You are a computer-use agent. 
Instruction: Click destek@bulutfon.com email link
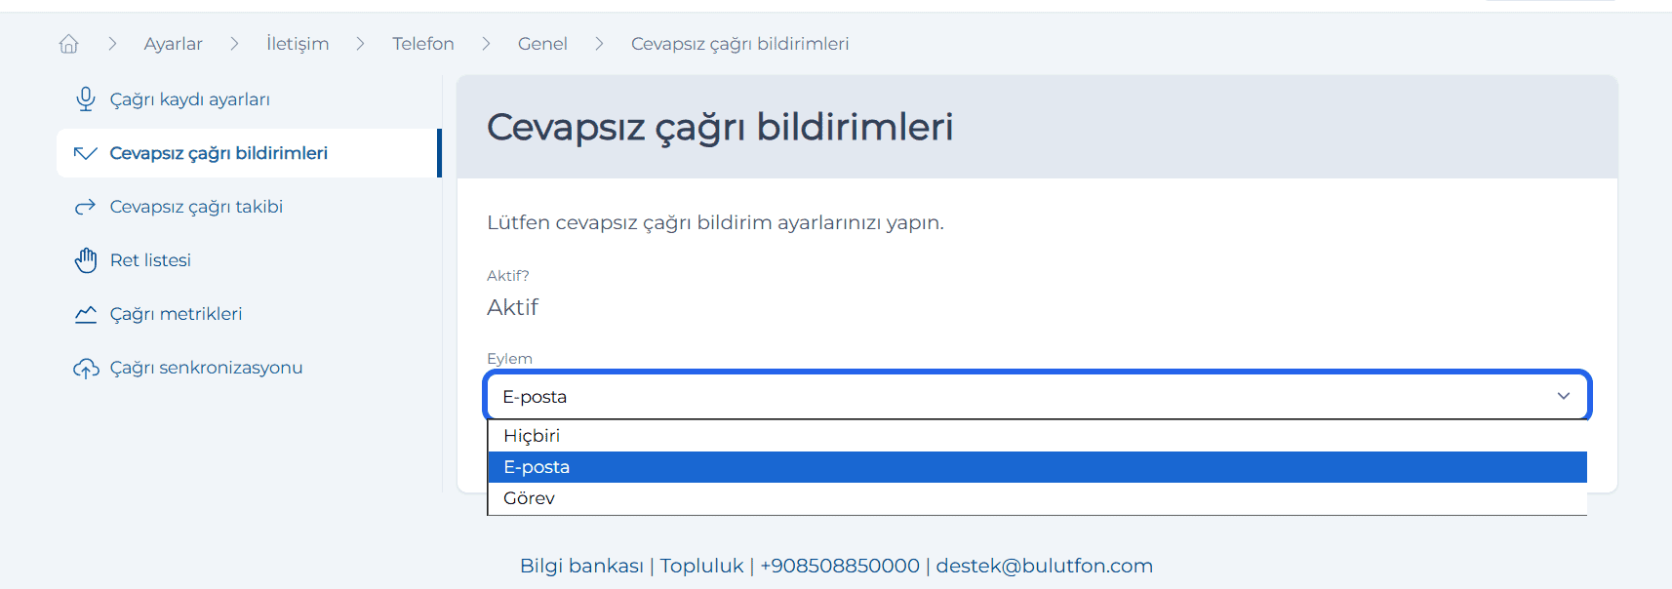tap(1044, 566)
